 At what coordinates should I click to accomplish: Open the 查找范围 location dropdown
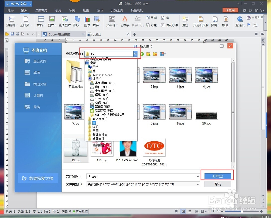135,54
